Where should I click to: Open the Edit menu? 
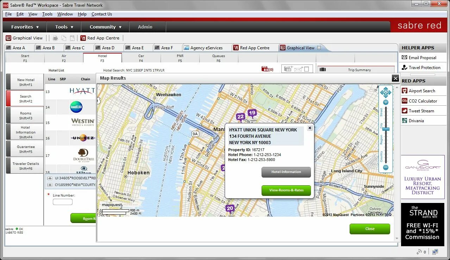tap(20, 14)
